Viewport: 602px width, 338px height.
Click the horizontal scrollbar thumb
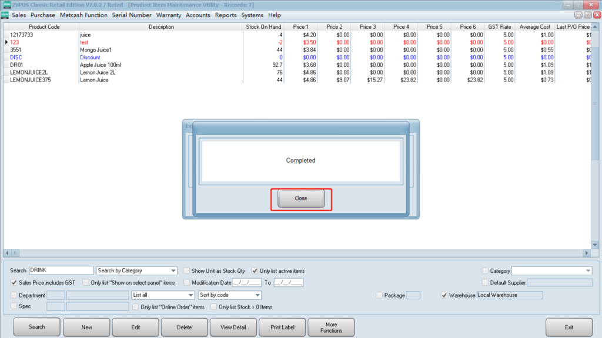15,253
